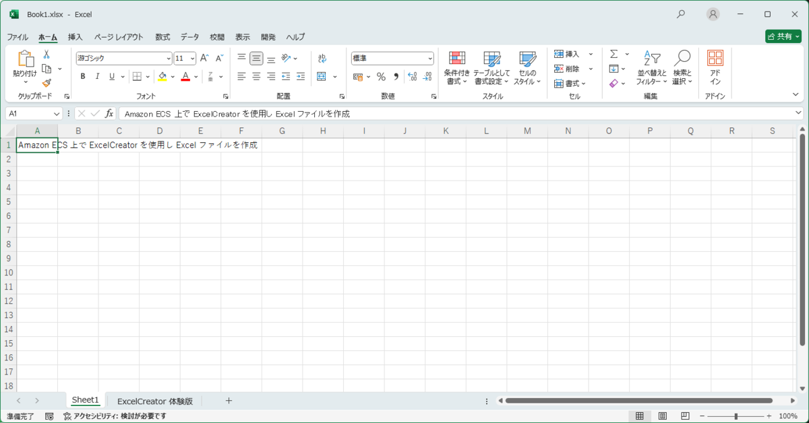
Task: Switch to データ ribbon tab
Action: (189, 37)
